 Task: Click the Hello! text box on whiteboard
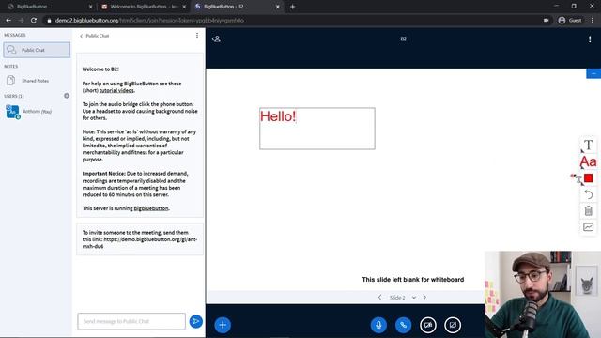317,129
